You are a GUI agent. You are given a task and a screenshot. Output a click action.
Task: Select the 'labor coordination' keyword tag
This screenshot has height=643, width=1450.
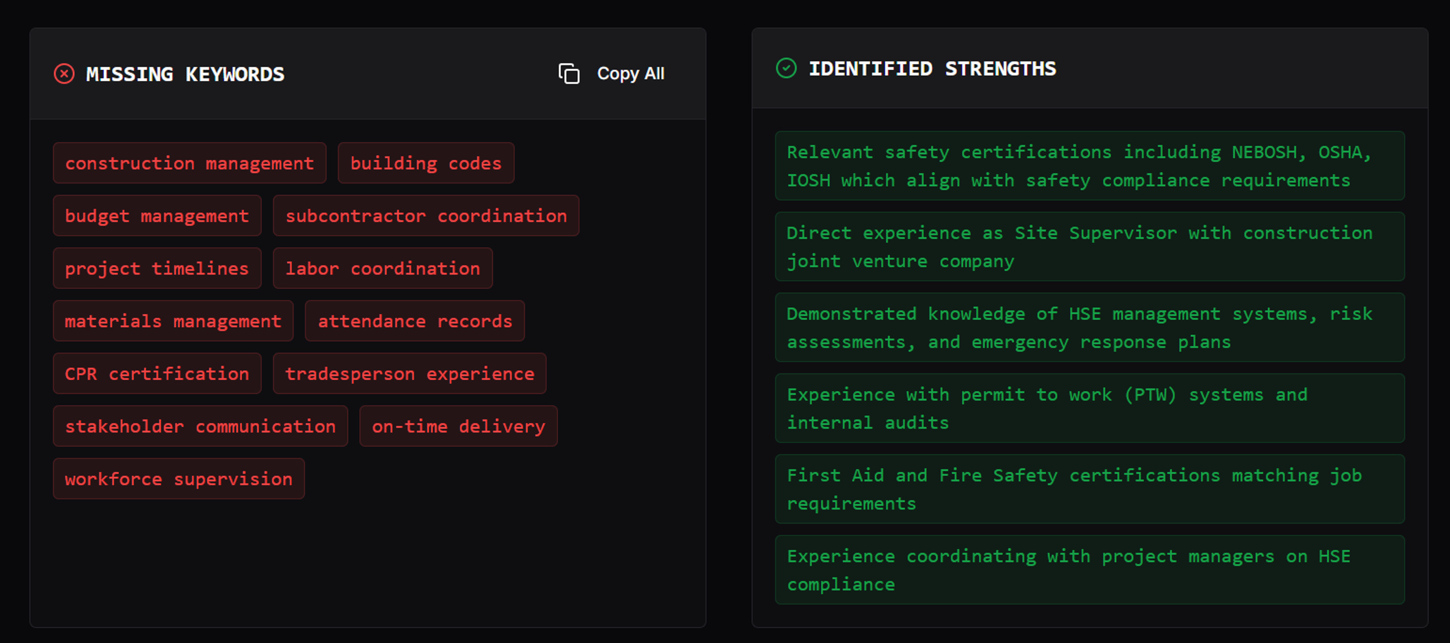point(383,268)
